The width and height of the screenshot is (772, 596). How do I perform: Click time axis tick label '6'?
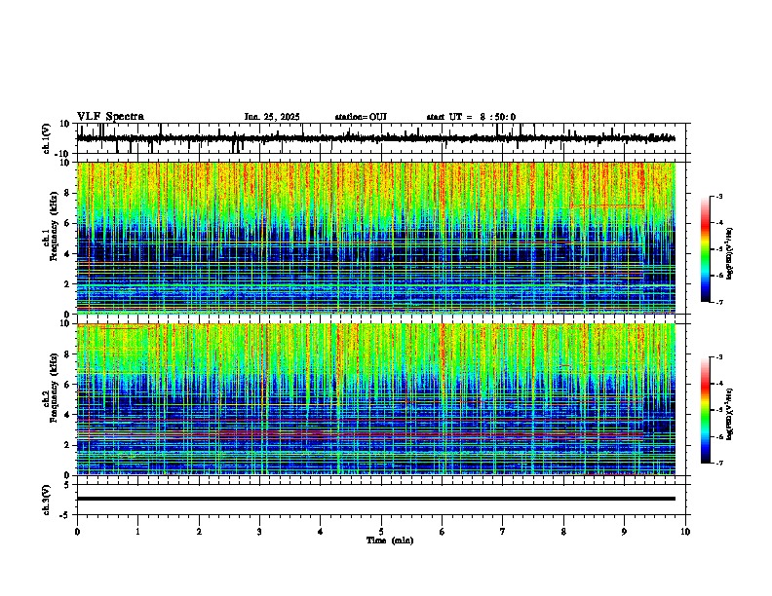pyautogui.click(x=443, y=532)
